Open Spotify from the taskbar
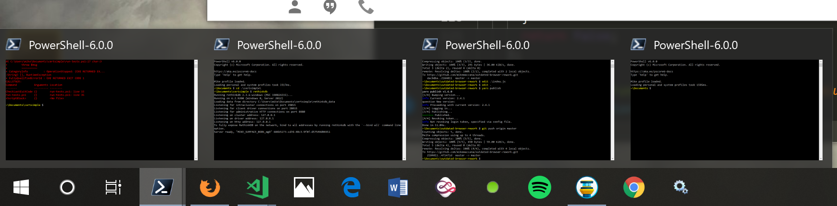 pyautogui.click(x=540, y=187)
